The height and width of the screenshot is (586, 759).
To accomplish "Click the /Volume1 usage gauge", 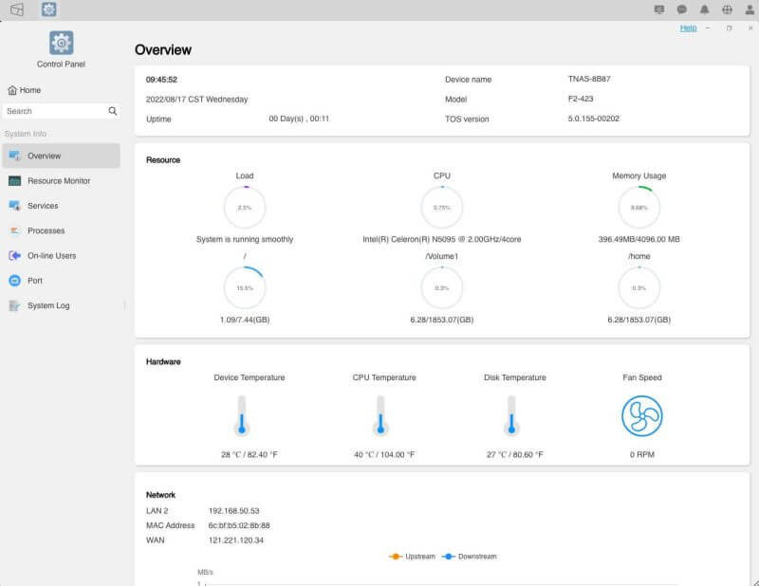I will point(442,288).
